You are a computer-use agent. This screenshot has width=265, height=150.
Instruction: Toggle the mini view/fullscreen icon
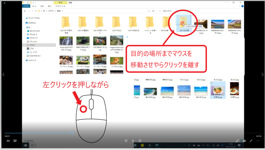click(x=251, y=141)
